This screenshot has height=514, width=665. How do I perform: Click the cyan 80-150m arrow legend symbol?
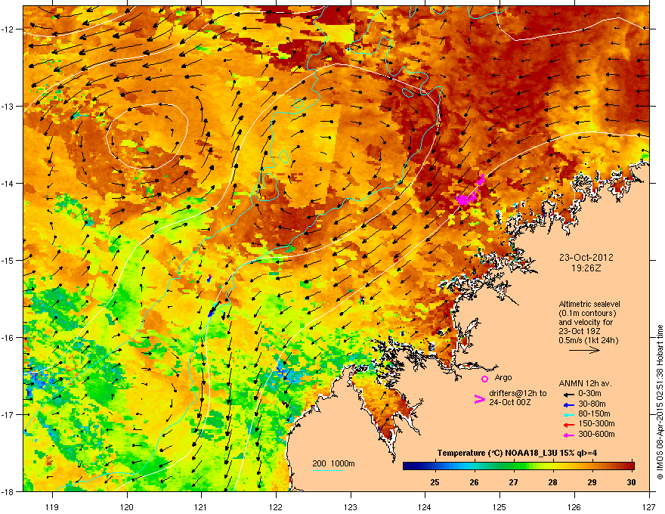coord(568,414)
